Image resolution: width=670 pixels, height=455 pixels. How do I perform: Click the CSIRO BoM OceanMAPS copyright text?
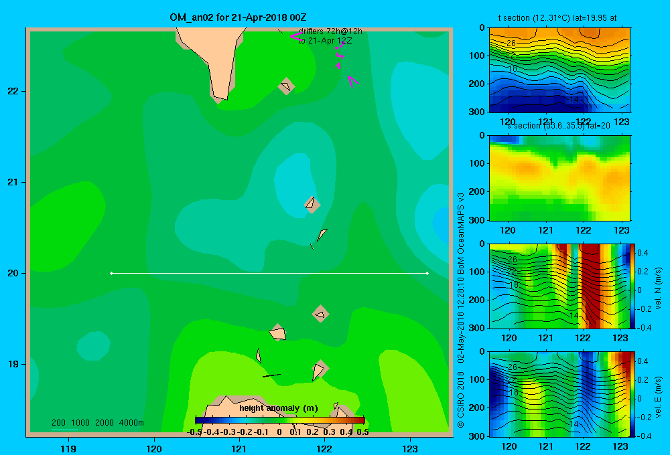click(461, 310)
